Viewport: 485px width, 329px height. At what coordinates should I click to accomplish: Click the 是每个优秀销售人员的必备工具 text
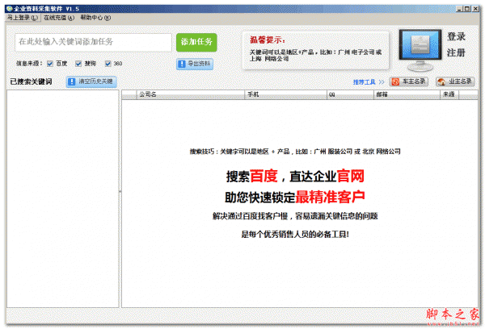click(295, 235)
